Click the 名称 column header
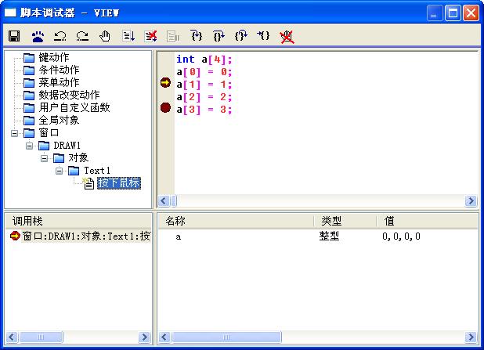484x350 pixels. [235, 222]
